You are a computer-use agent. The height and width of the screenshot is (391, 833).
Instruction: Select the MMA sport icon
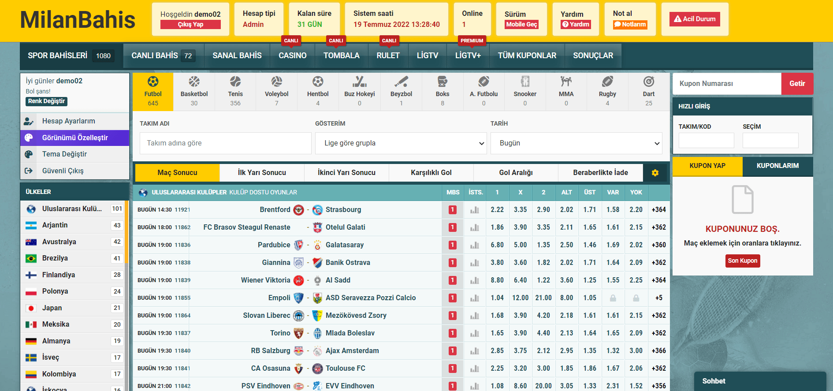pos(566,82)
